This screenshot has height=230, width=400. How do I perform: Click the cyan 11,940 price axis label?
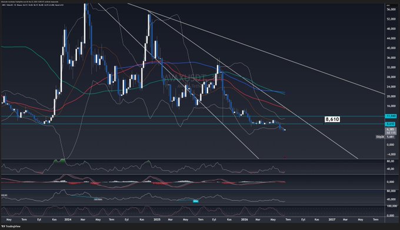(x=391, y=116)
